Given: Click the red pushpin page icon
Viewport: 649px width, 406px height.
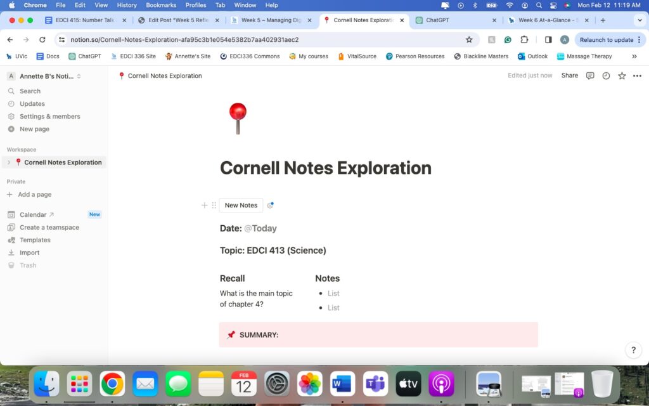Looking at the screenshot, I should point(238,118).
